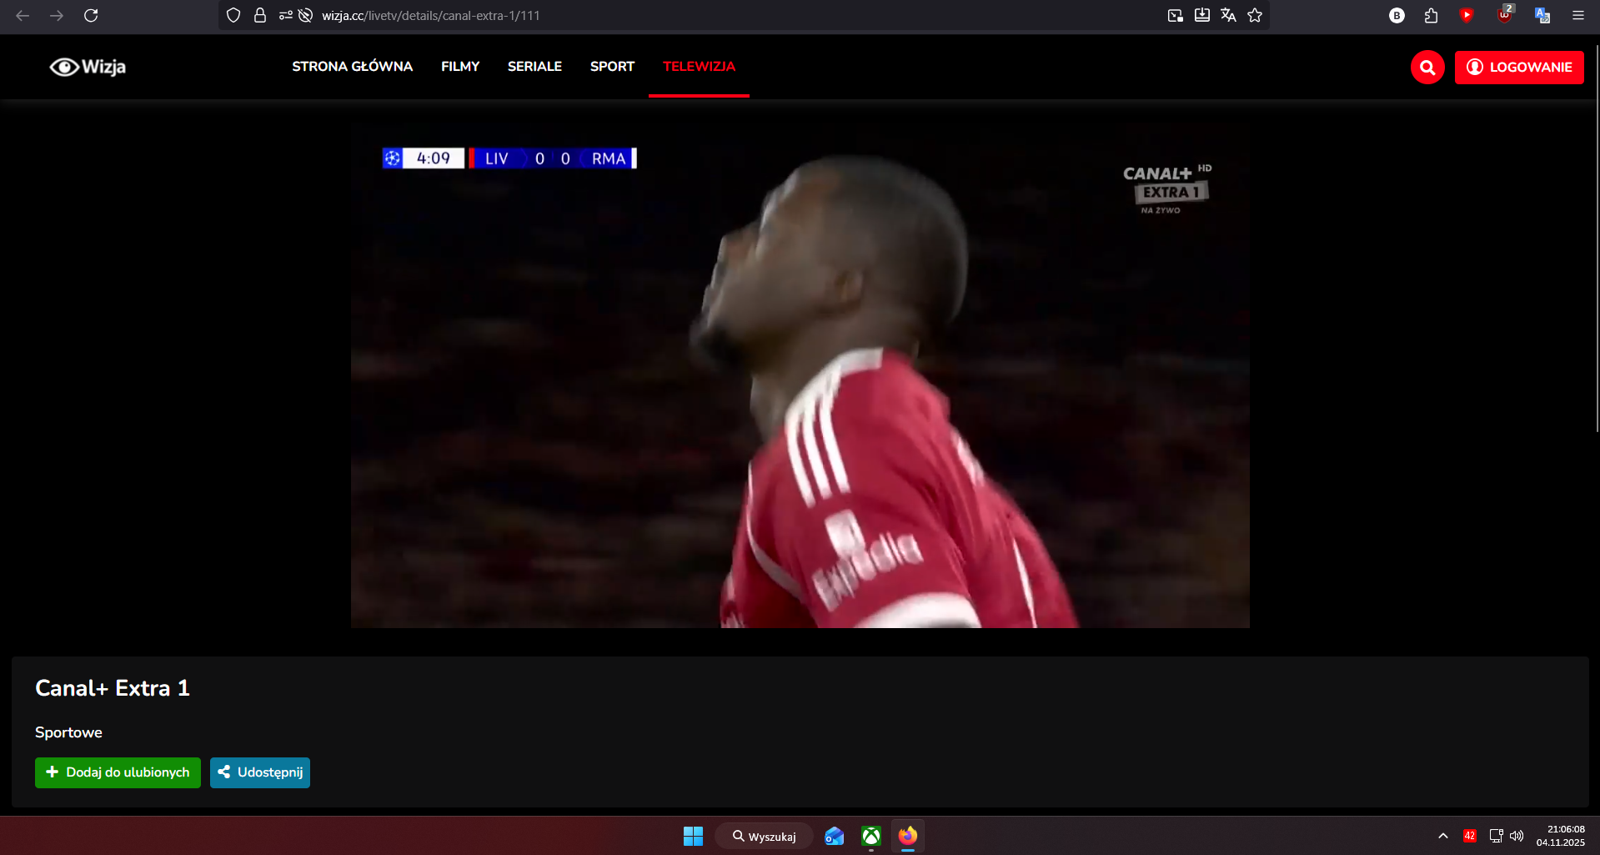Image resolution: width=1600 pixels, height=855 pixels.
Task: Click the uBlock Origin shield extension icon
Action: pyautogui.click(x=1504, y=15)
